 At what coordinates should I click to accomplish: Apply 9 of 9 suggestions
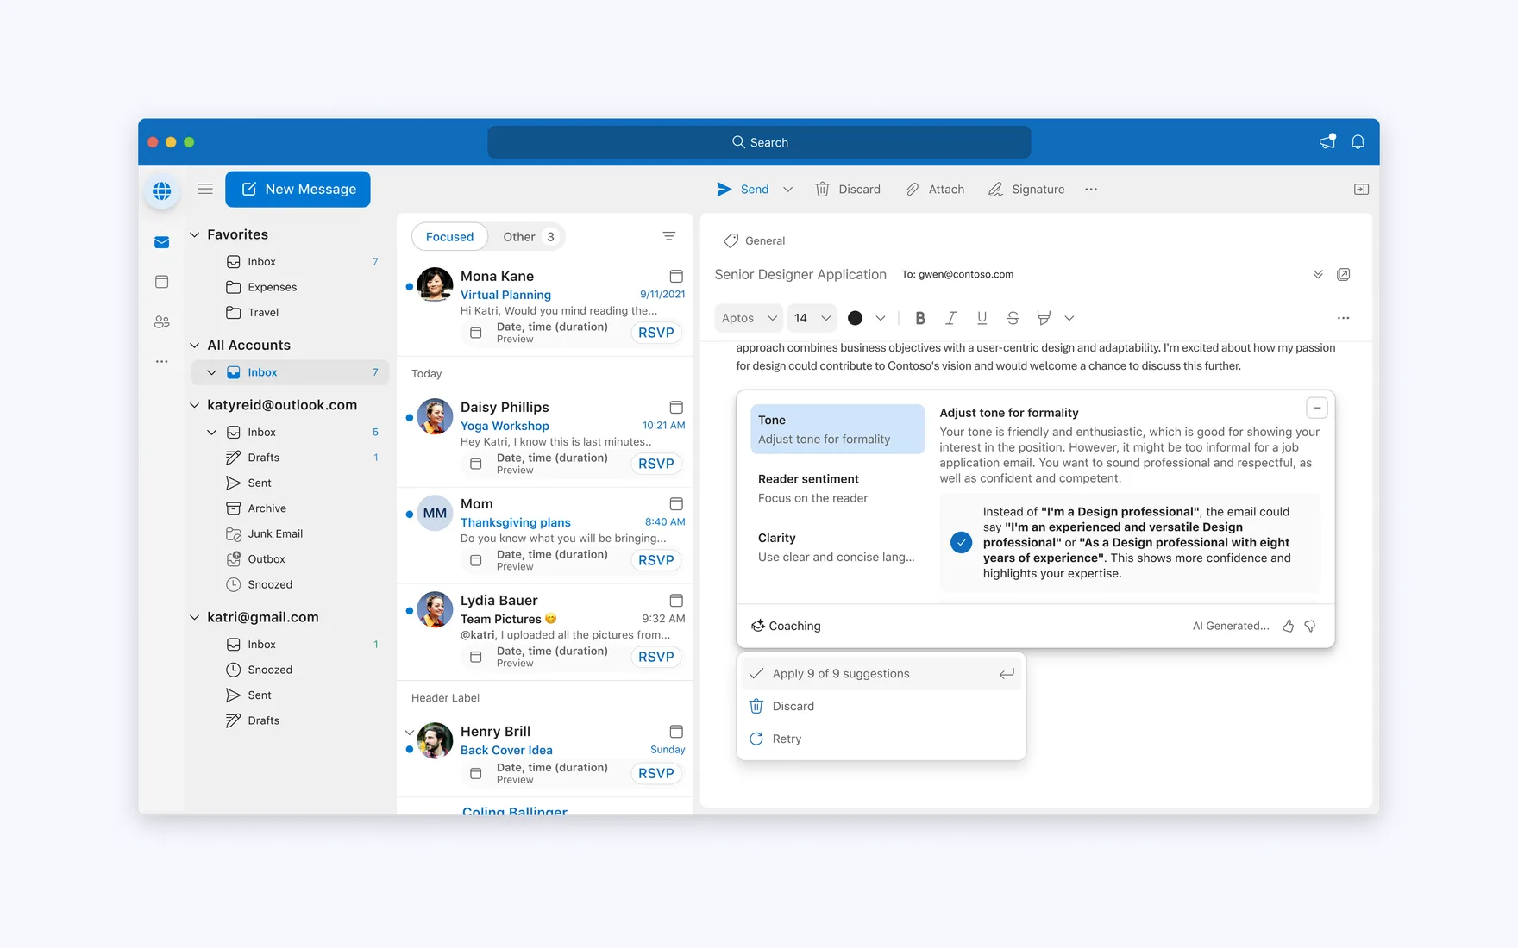click(x=881, y=674)
